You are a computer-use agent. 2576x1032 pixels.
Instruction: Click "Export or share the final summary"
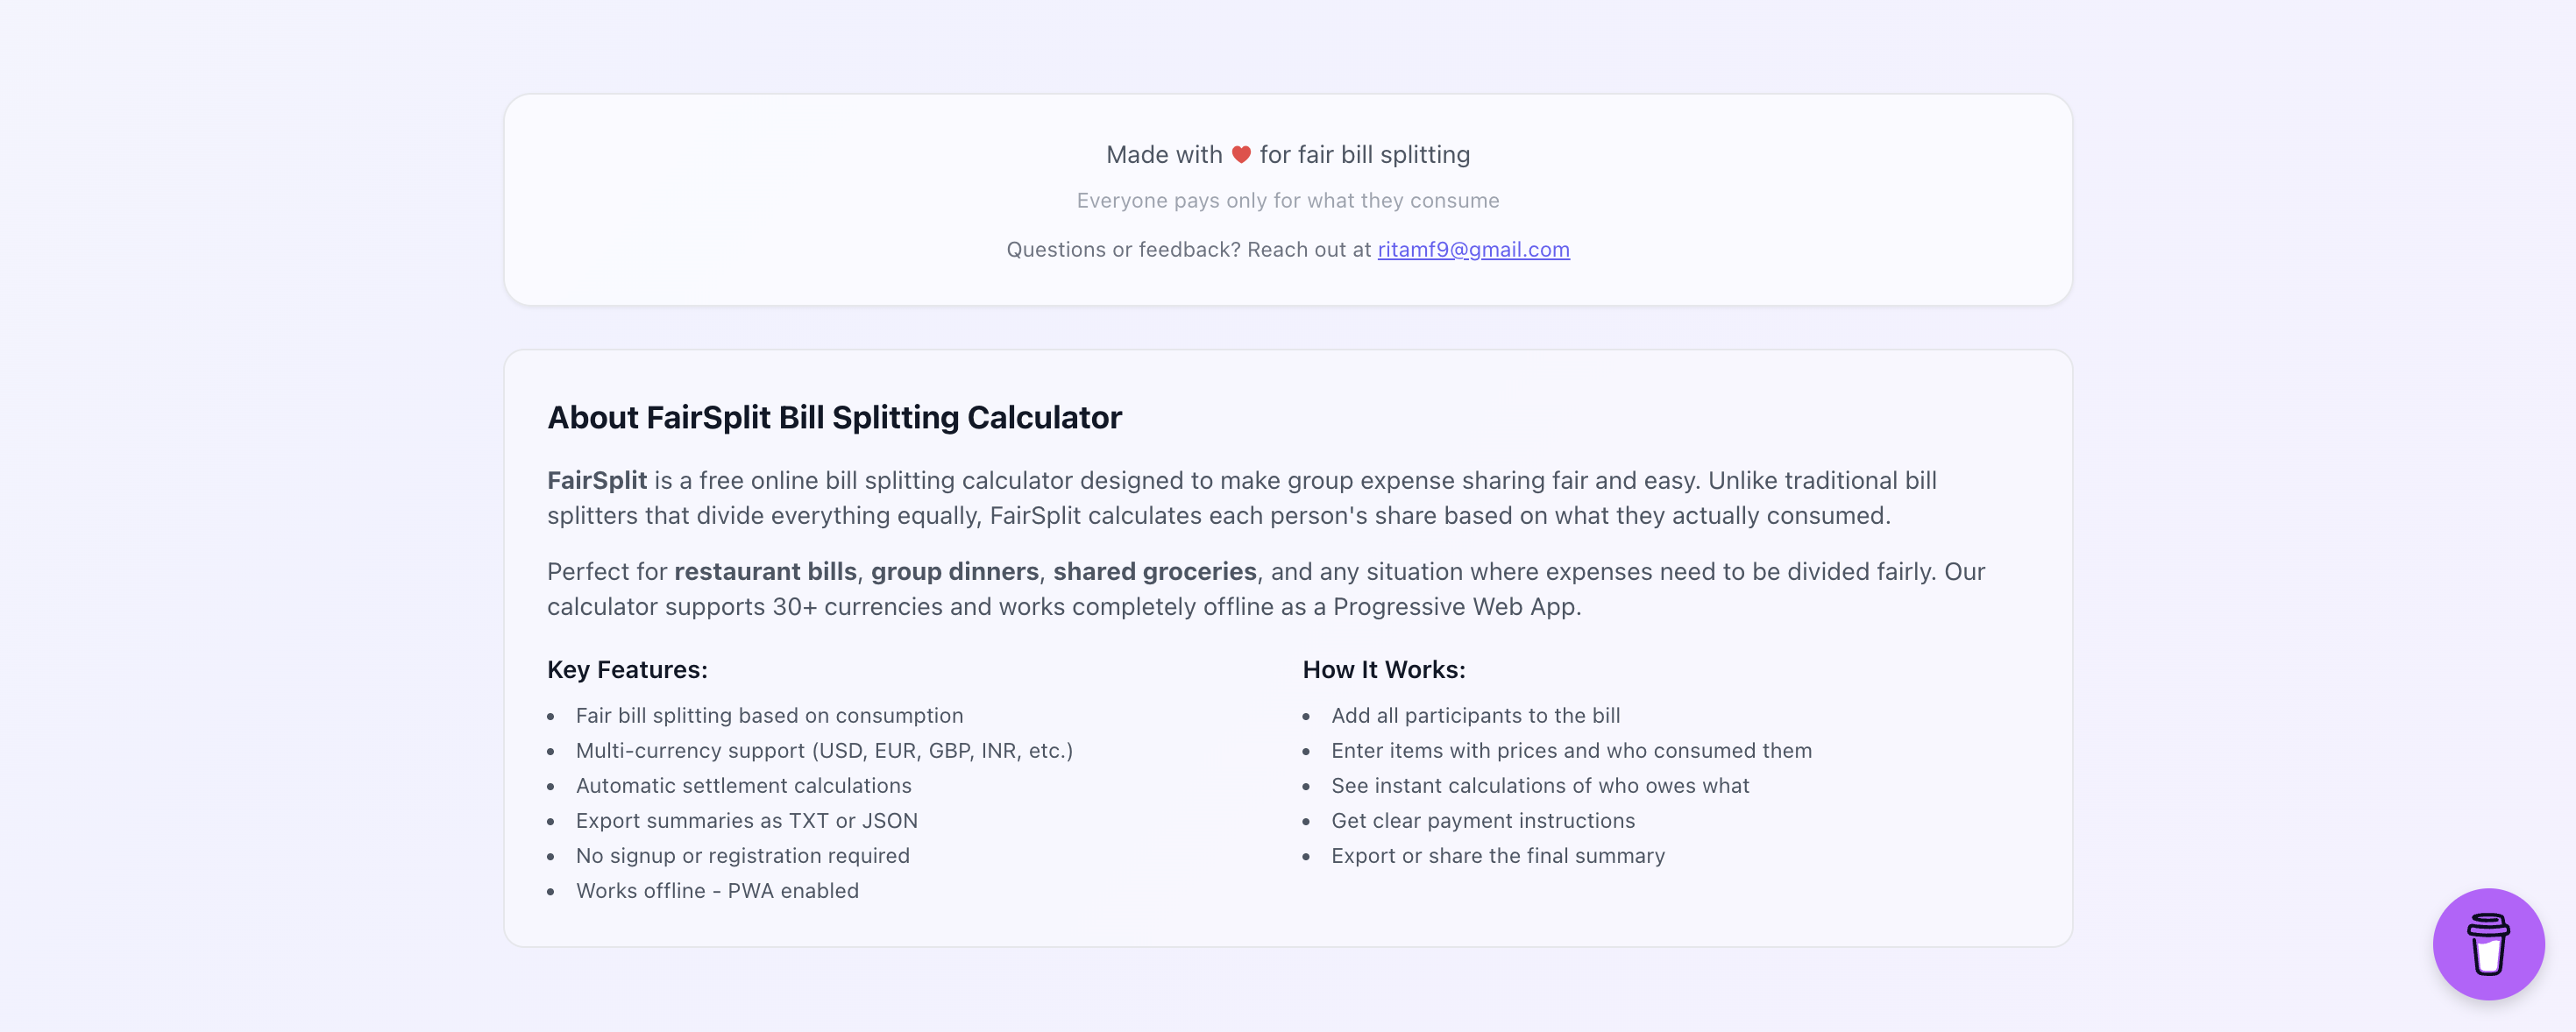[1497, 855]
